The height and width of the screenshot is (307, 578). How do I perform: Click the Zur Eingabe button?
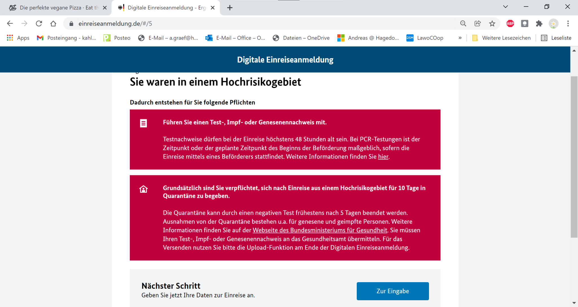coord(393,291)
